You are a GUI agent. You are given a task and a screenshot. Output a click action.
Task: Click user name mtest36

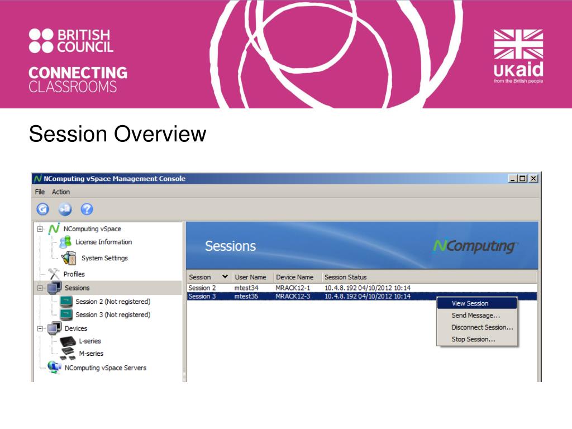[246, 296]
